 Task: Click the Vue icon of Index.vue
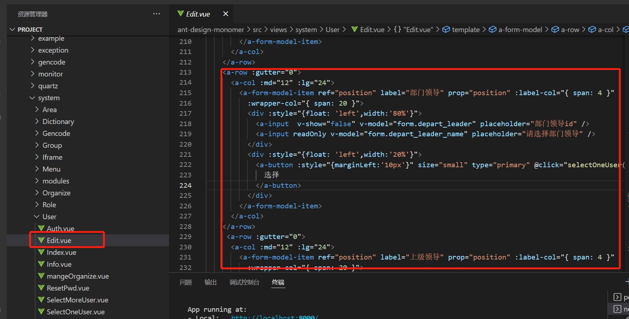pyautogui.click(x=41, y=252)
